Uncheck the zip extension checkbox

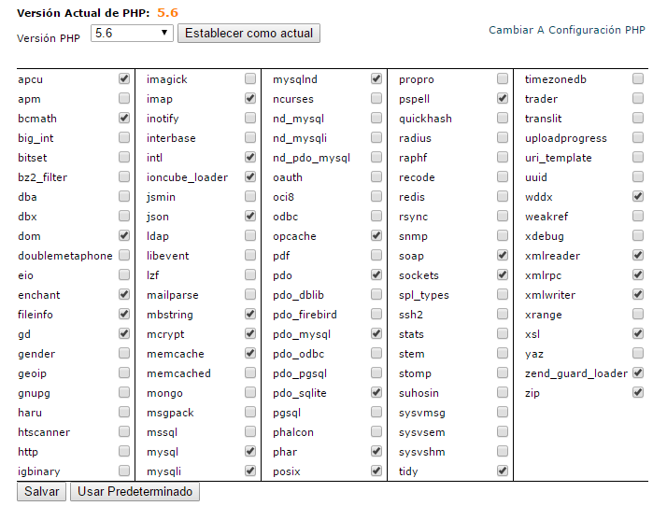(638, 393)
